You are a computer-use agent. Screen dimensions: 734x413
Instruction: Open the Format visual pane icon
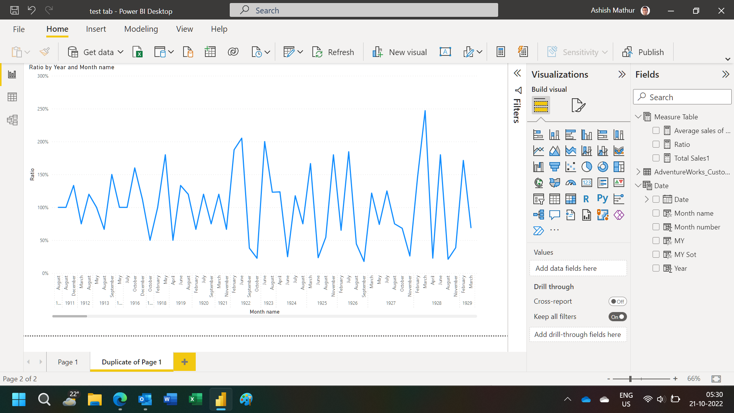[x=578, y=105]
